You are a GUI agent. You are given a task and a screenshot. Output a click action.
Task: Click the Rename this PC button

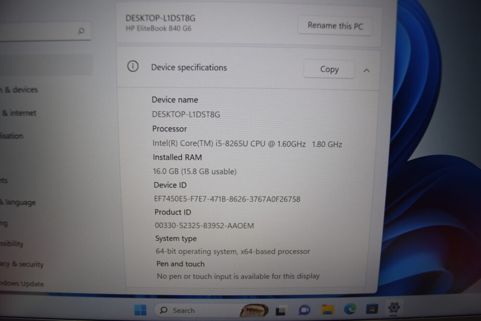pyautogui.click(x=335, y=26)
